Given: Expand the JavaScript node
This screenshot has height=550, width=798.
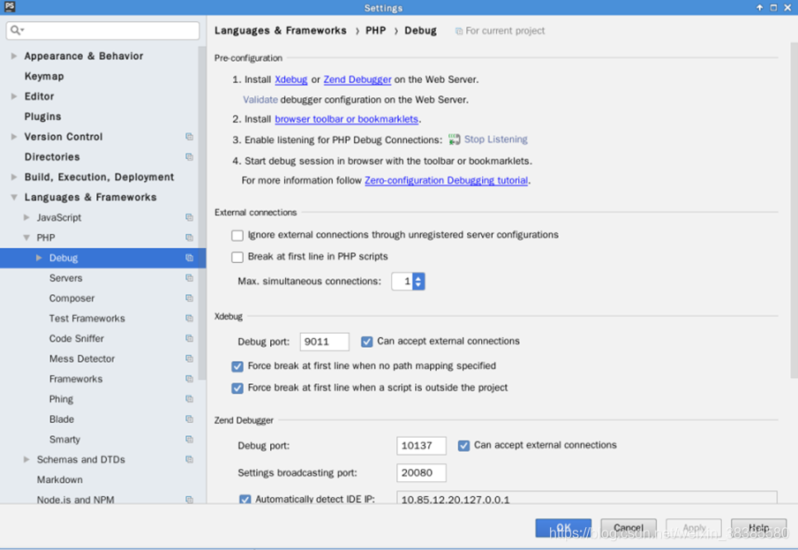Looking at the screenshot, I should pyautogui.click(x=26, y=217).
